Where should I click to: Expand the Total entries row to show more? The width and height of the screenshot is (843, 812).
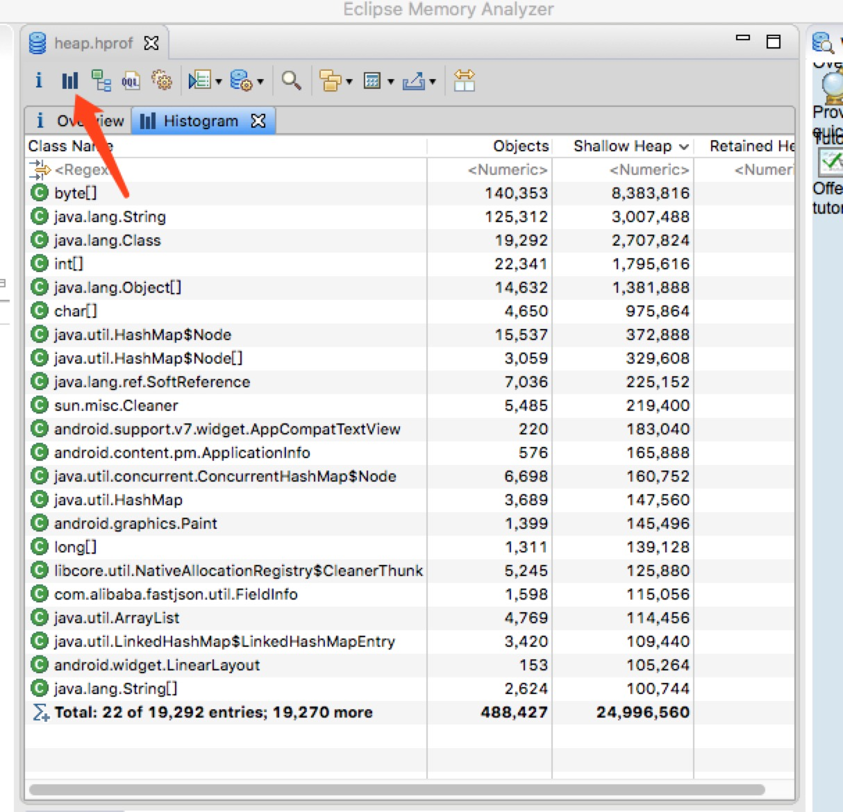pyautogui.click(x=410, y=712)
